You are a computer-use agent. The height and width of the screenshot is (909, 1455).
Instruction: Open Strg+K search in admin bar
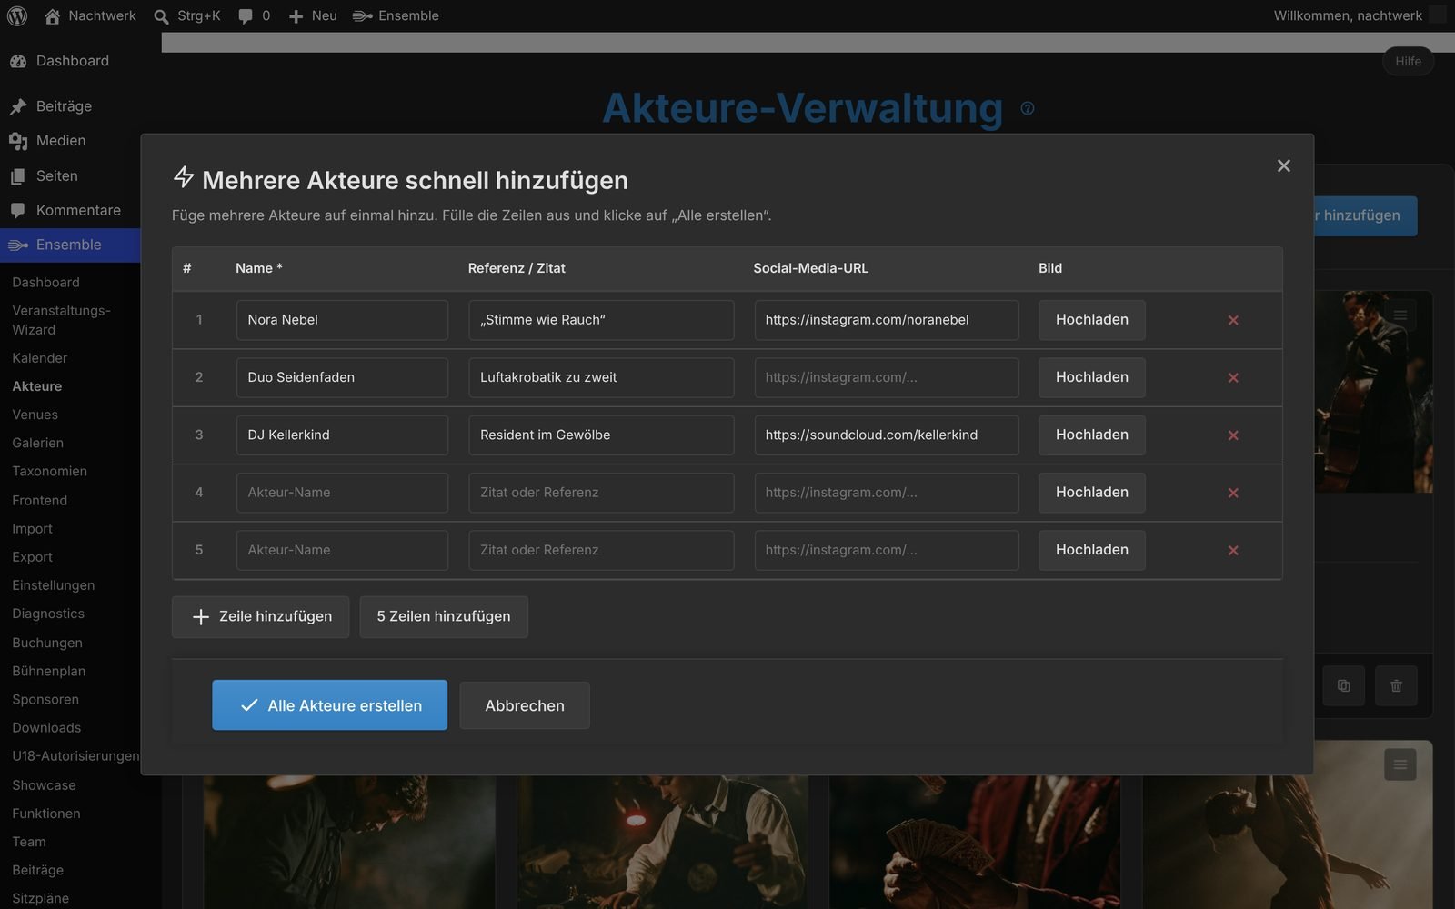coord(187,15)
